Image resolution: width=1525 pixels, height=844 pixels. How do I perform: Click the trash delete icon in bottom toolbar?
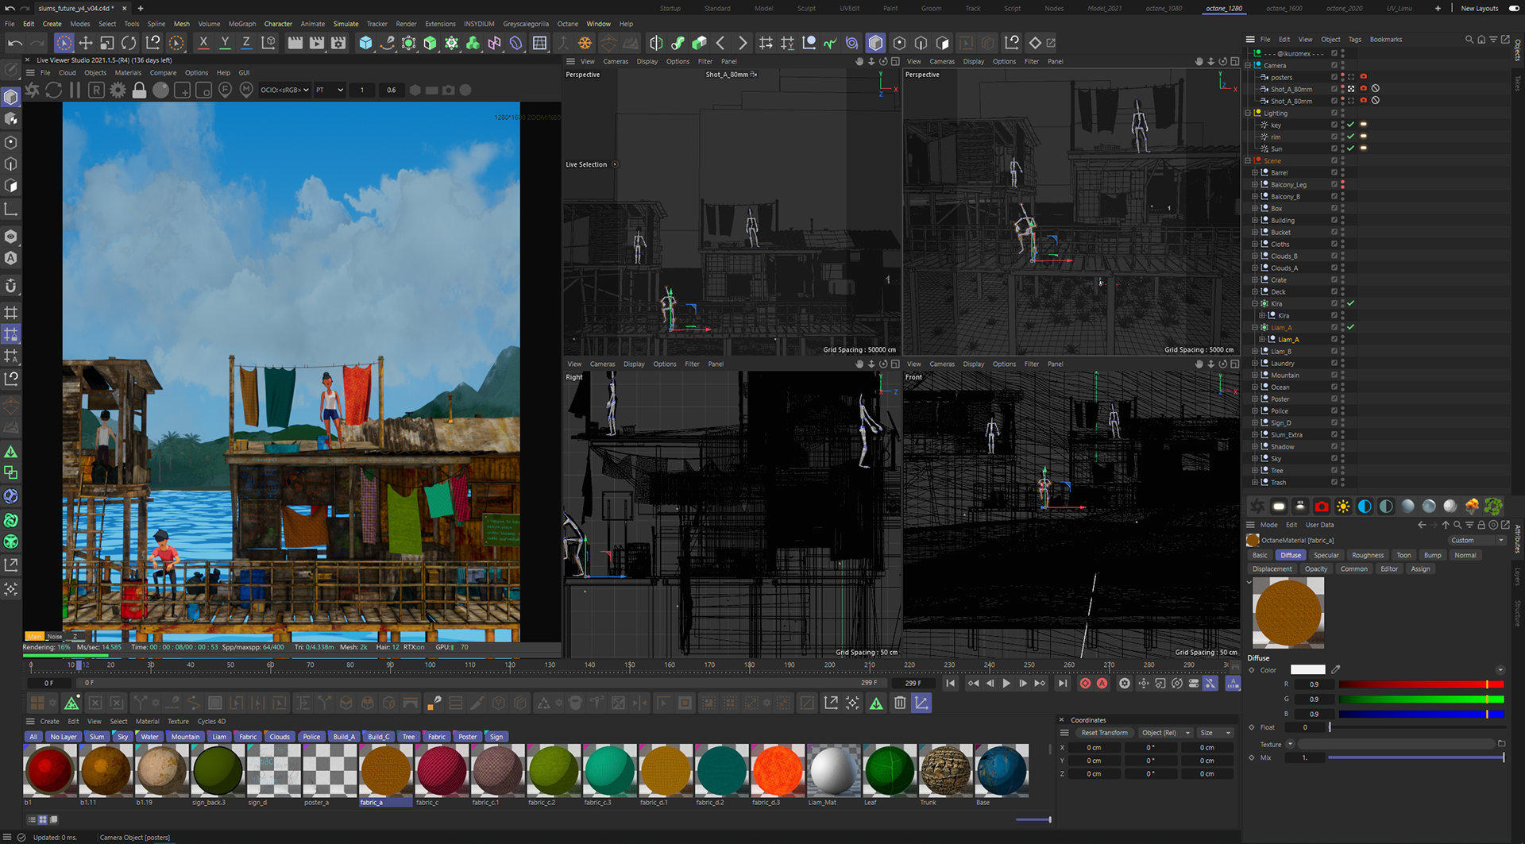pos(899,703)
